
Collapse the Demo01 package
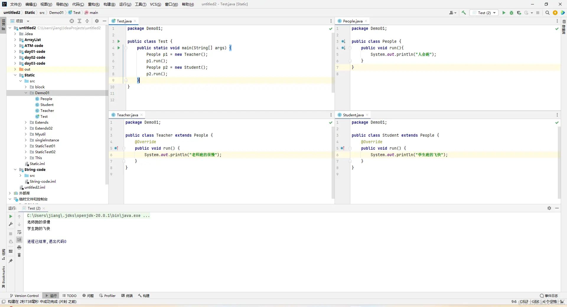26,93
